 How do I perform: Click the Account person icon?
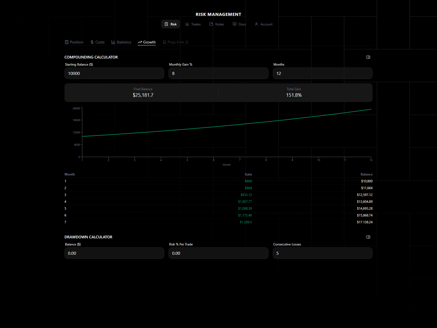256,24
